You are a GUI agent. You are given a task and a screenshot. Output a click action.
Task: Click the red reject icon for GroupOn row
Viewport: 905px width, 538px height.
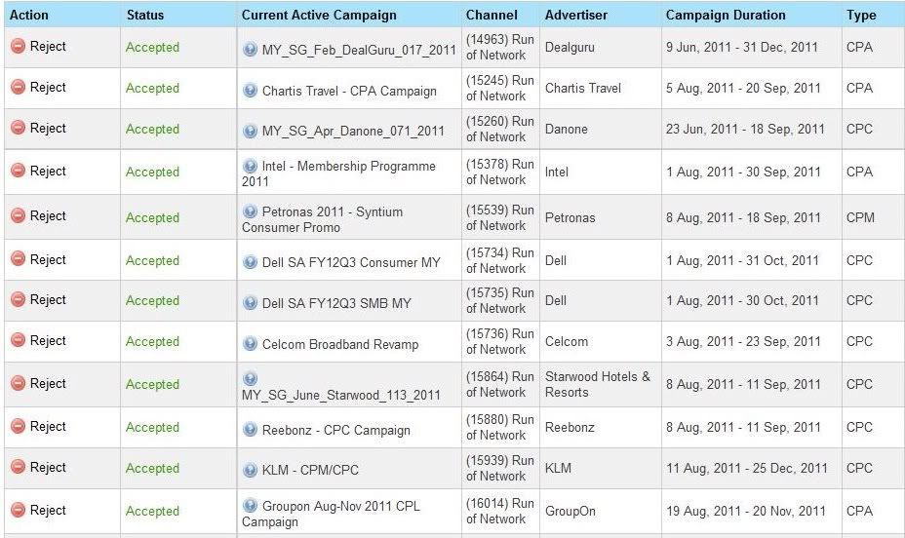click(x=19, y=510)
